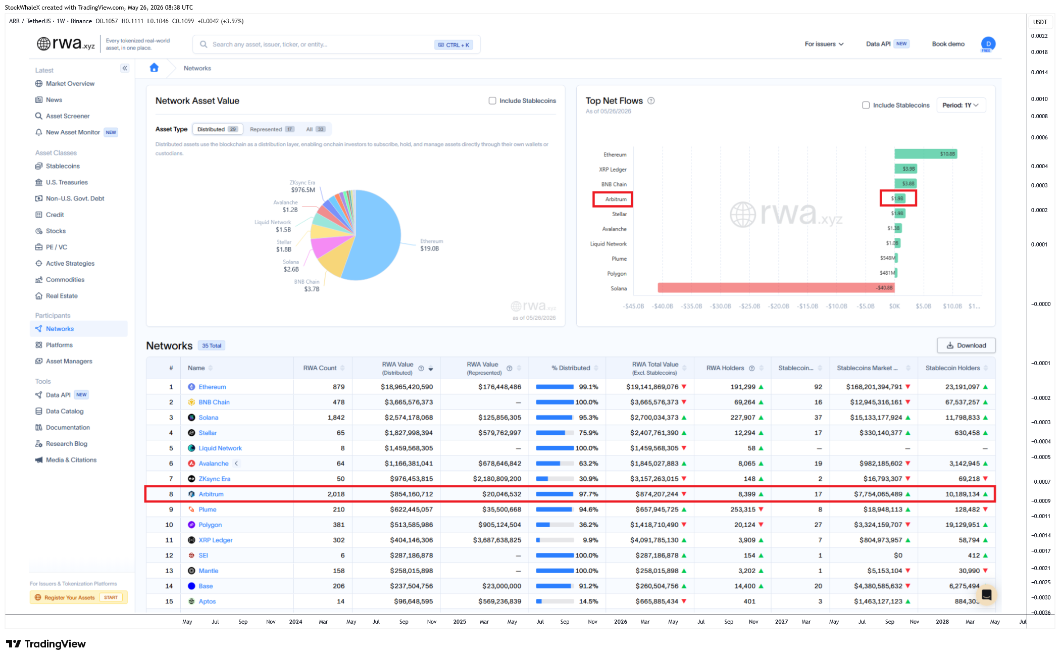Screen dimensions: 1060x659
Task: Open the user avatar D icon
Action: point(988,44)
